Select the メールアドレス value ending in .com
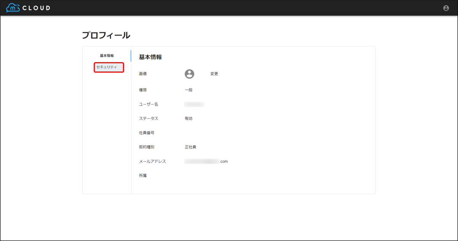The image size is (458, 241). [206, 161]
